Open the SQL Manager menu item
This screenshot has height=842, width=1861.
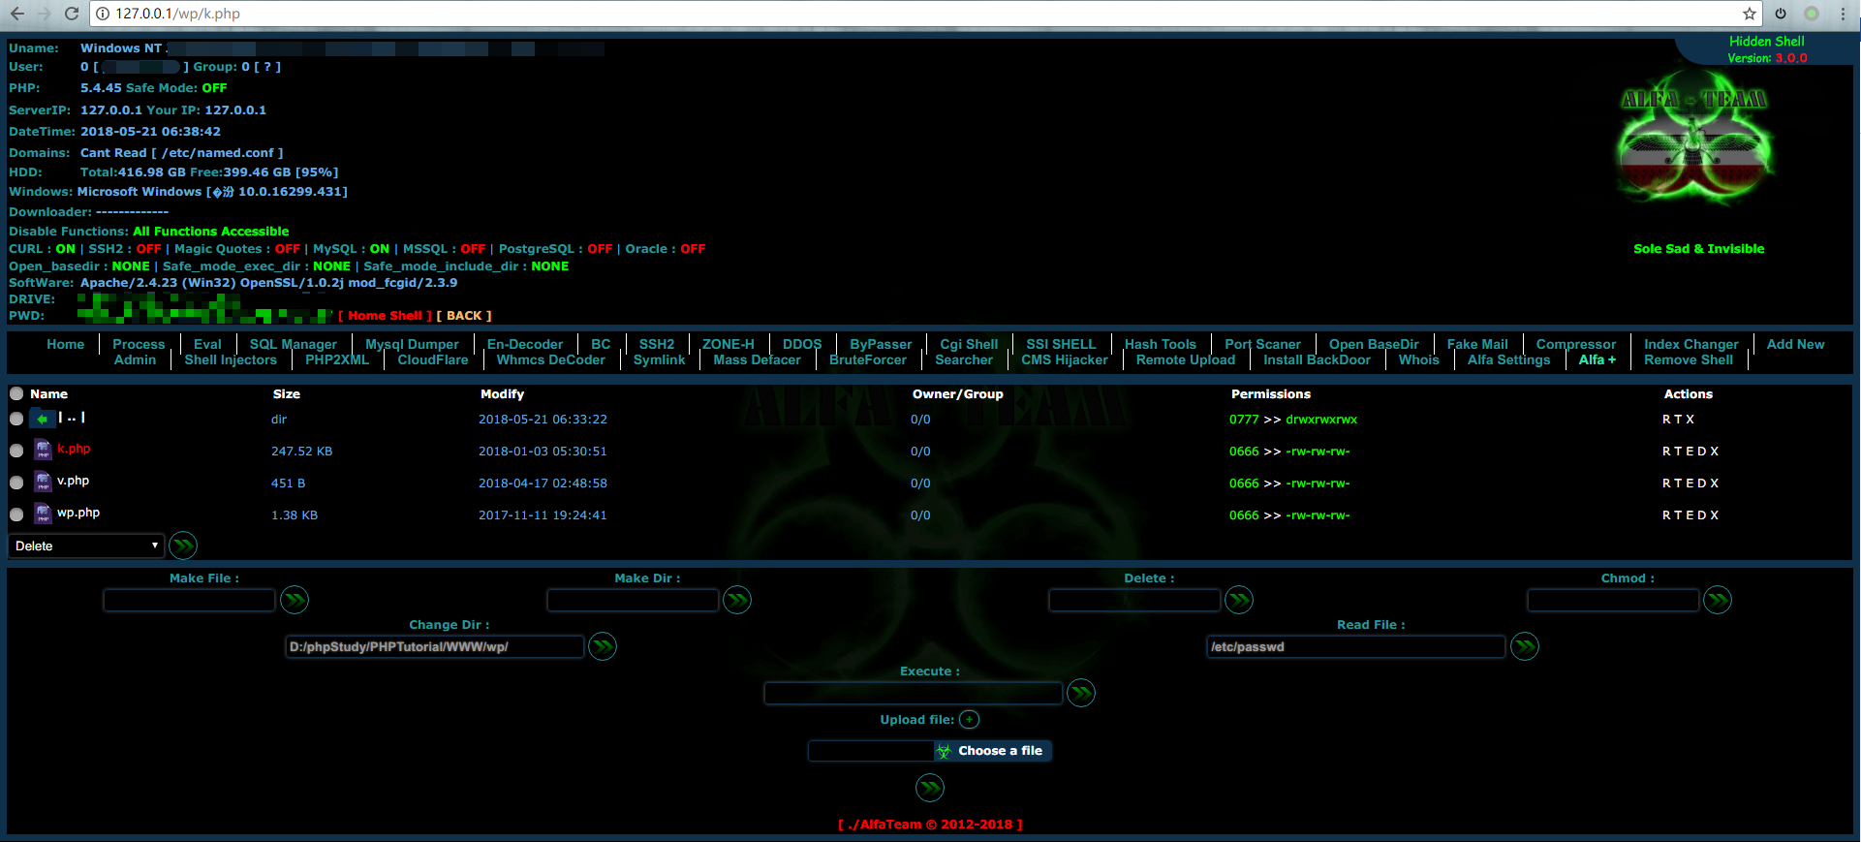click(x=293, y=344)
